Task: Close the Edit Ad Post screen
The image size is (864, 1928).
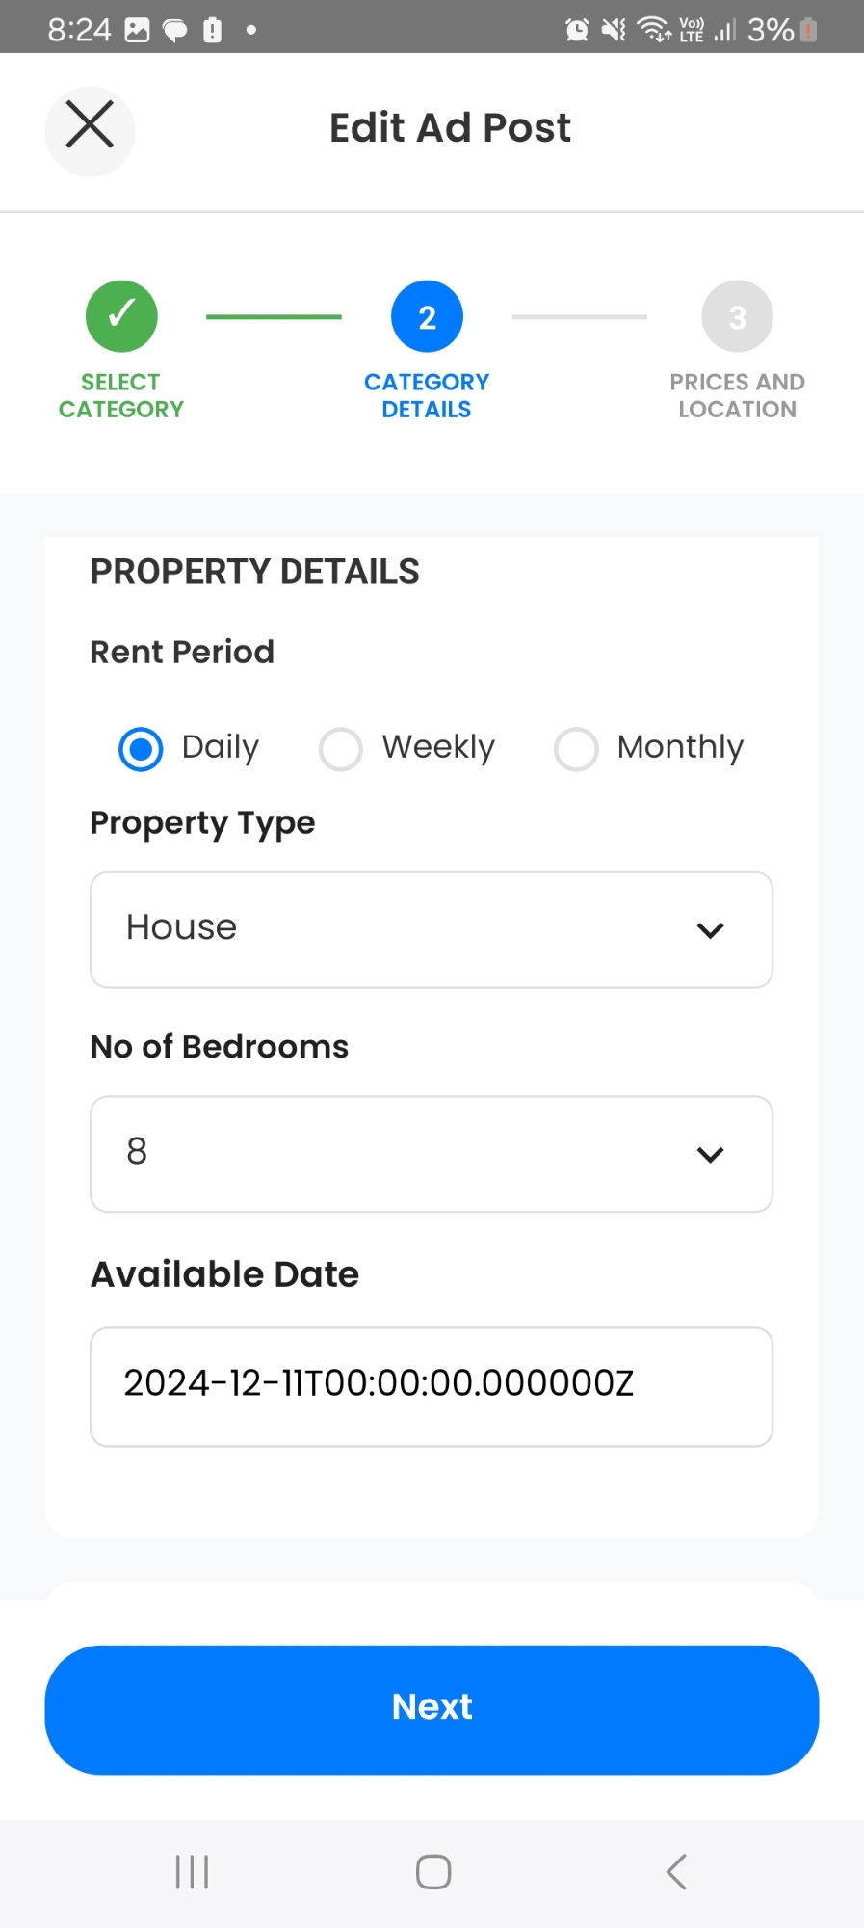Action: click(90, 126)
